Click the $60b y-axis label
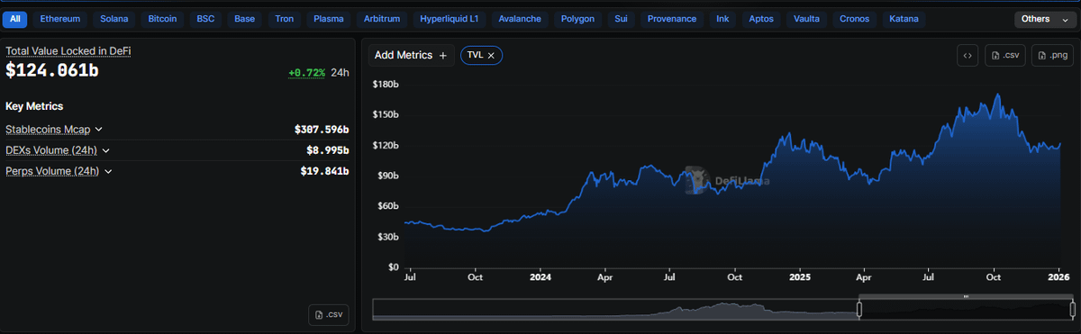The height and width of the screenshot is (334, 1081). [x=387, y=207]
